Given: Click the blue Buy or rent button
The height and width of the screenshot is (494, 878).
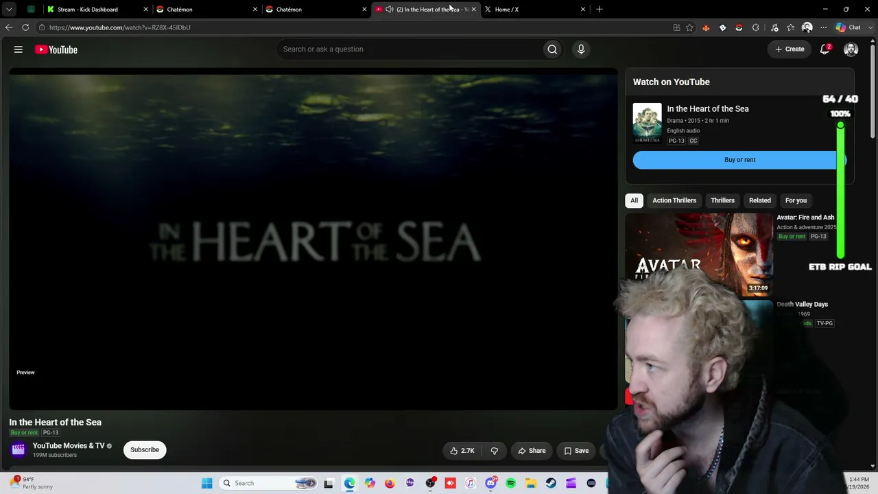Looking at the screenshot, I should tap(739, 160).
